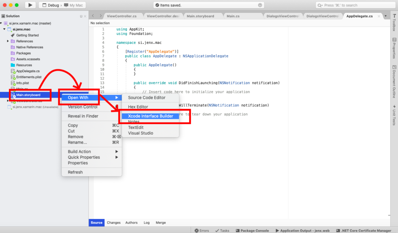
Task: Open the Errors pad
Action: click(202, 230)
